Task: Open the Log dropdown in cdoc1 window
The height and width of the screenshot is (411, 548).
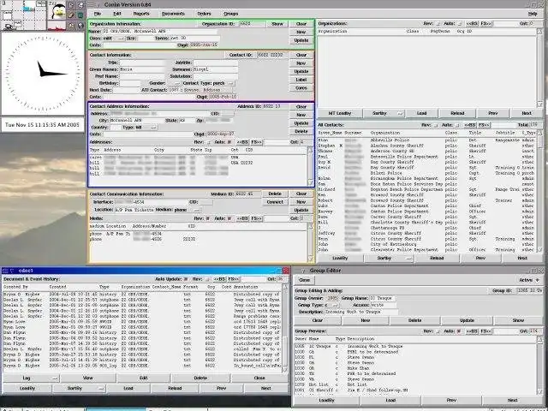Action: (x=31, y=378)
